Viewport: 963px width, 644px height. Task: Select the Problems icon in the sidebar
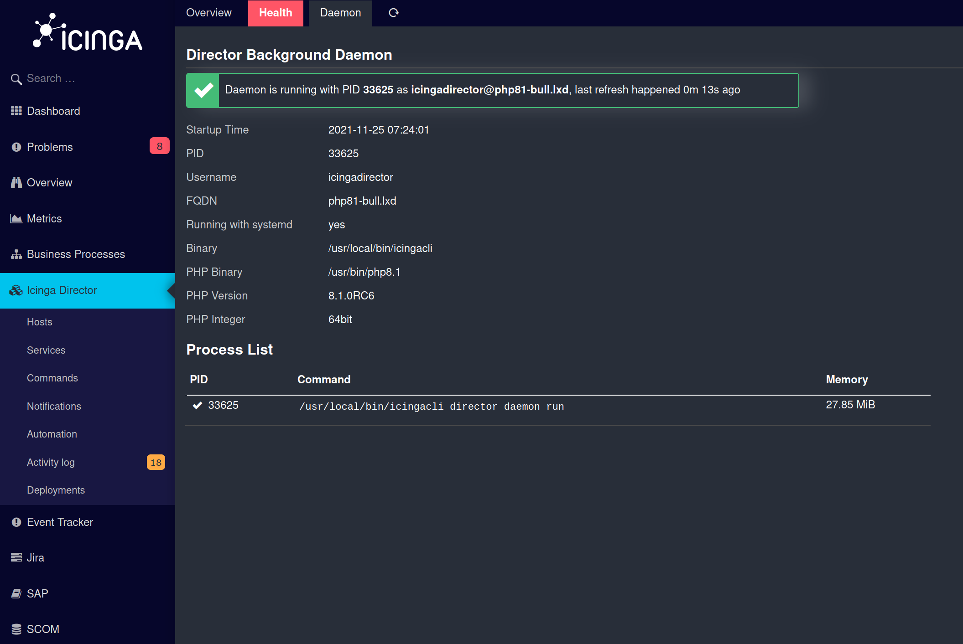(x=16, y=147)
